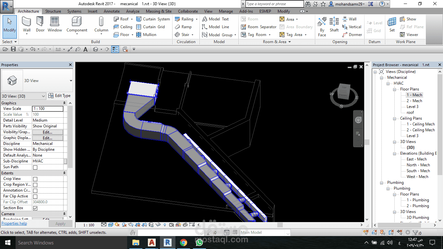
Task: Expand the Room & Area panel dropdown
Action: [x=277, y=42]
